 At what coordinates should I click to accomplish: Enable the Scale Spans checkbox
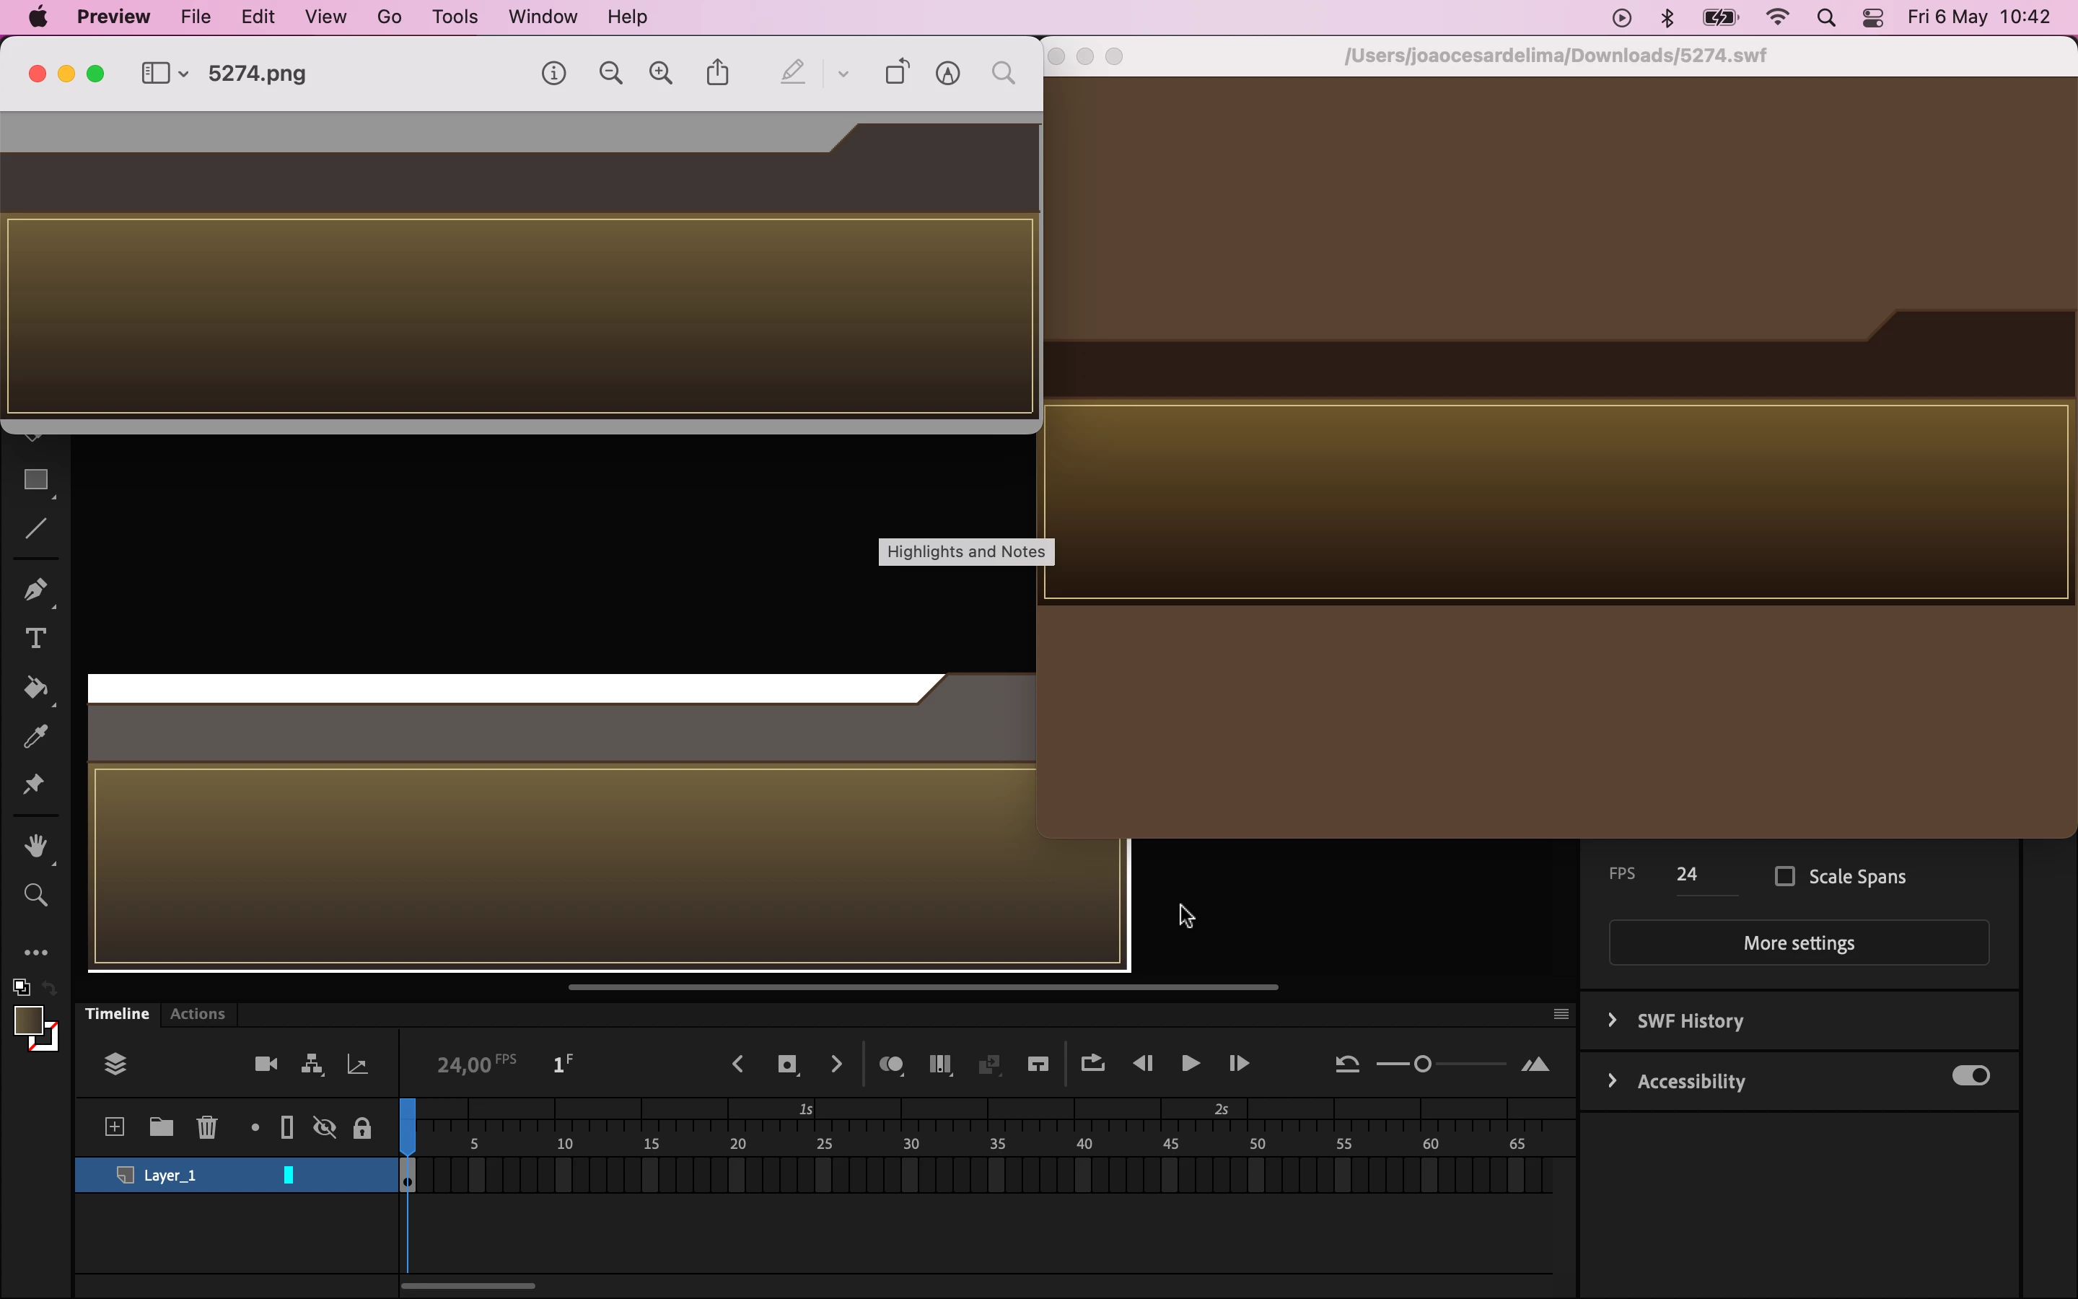click(1785, 876)
